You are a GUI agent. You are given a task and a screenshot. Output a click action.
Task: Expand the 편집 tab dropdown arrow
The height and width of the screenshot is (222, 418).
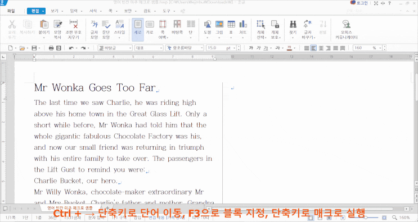pyautogui.click(x=43, y=11)
